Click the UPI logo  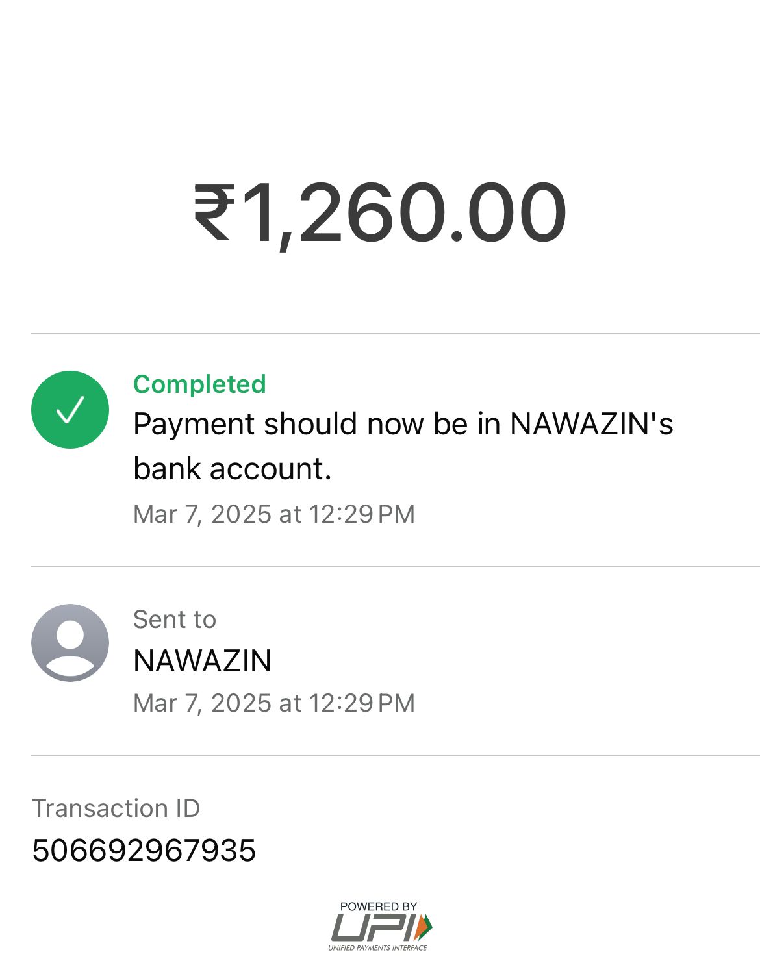point(380,927)
